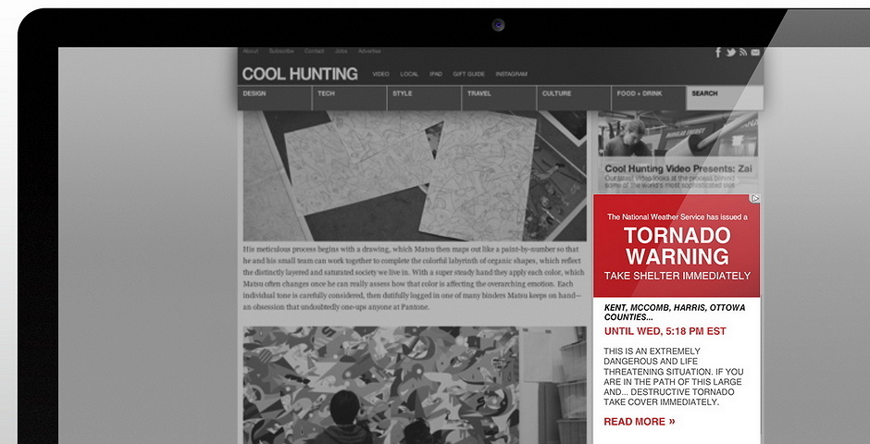Image resolution: width=870 pixels, height=444 pixels.
Task: Open the Jobs link
Action: pyautogui.click(x=341, y=51)
